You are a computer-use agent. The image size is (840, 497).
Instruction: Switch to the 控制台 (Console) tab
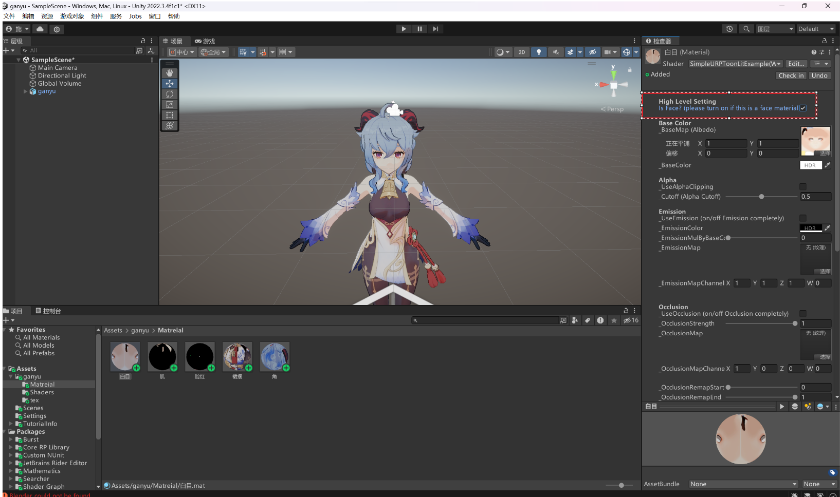coord(48,311)
